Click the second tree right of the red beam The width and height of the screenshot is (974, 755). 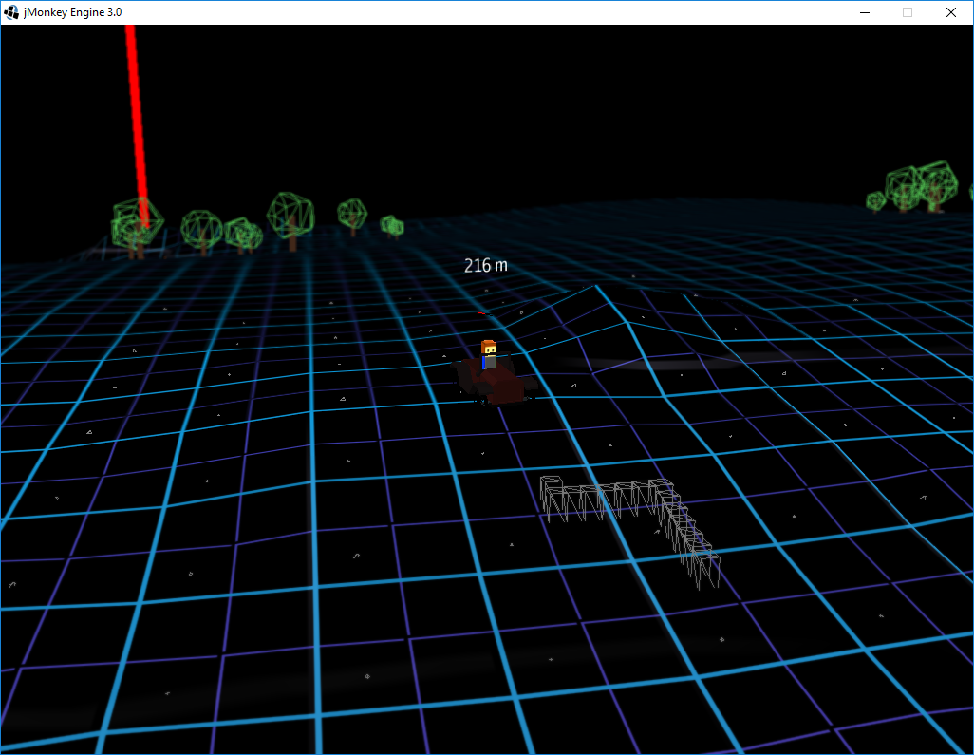(x=242, y=234)
